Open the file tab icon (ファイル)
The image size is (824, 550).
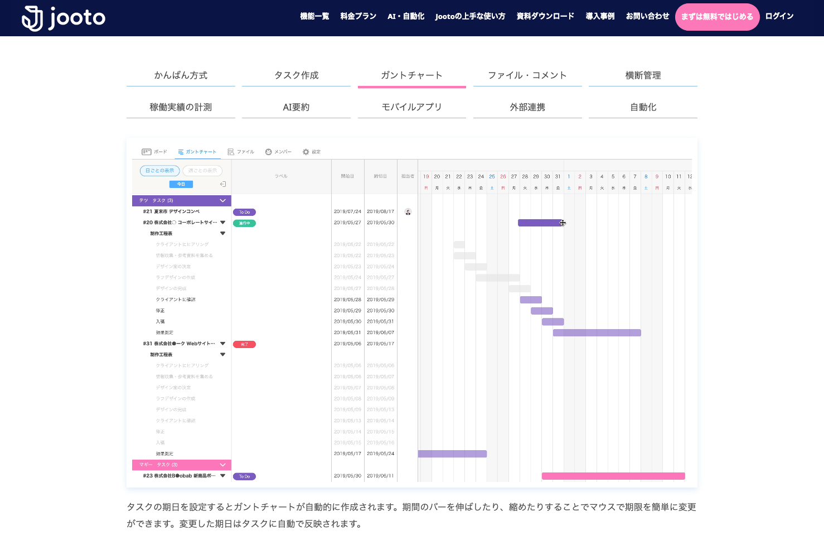click(231, 152)
